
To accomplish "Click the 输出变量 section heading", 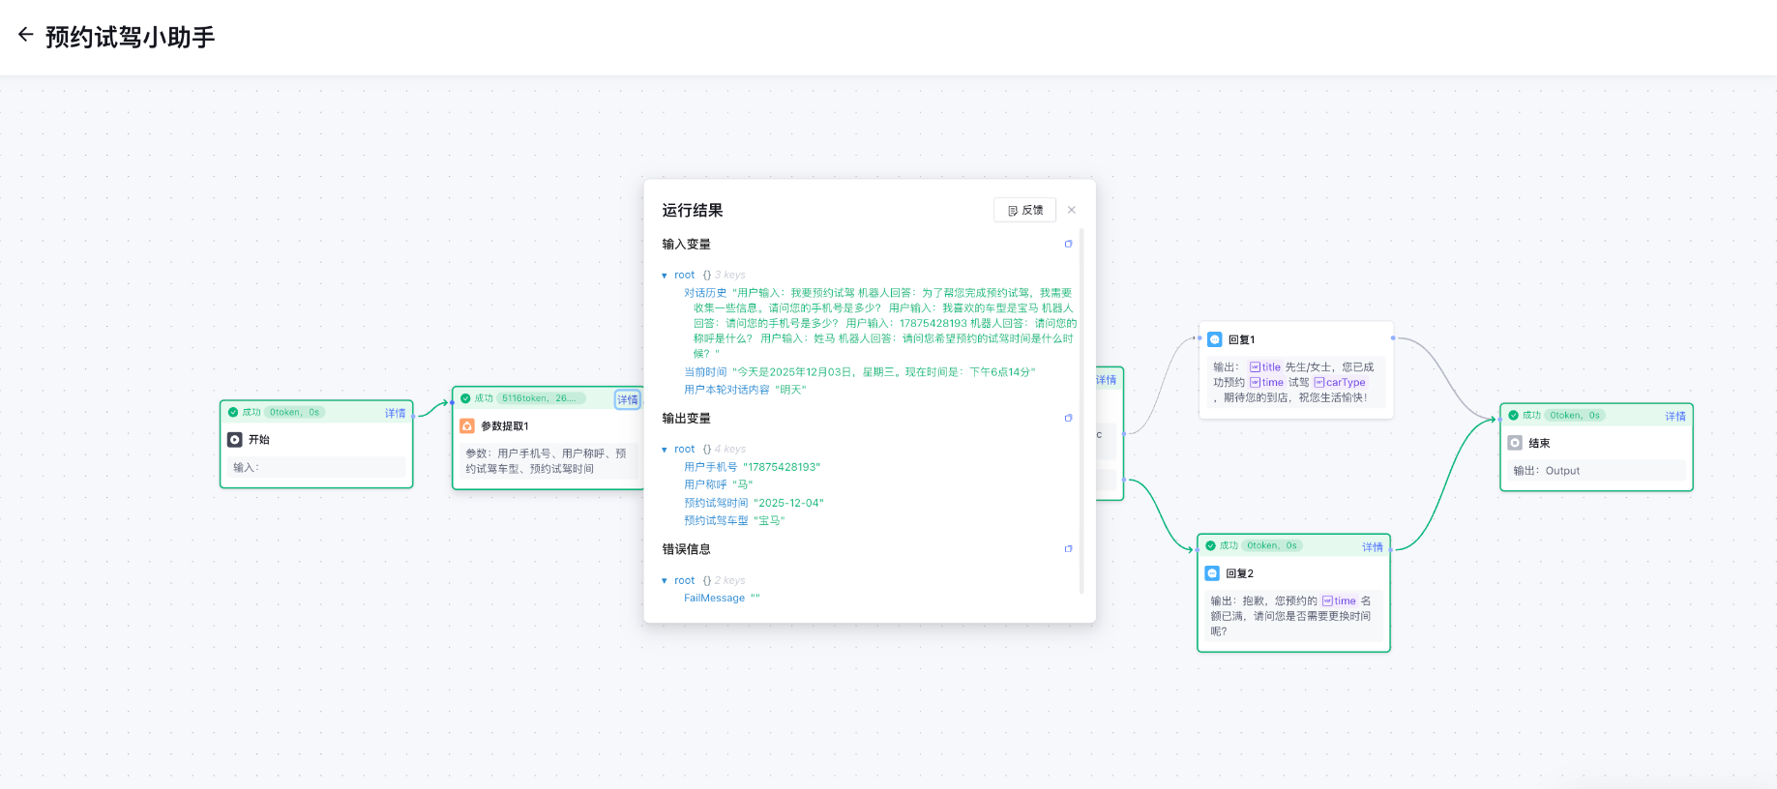I will pyautogui.click(x=686, y=419).
